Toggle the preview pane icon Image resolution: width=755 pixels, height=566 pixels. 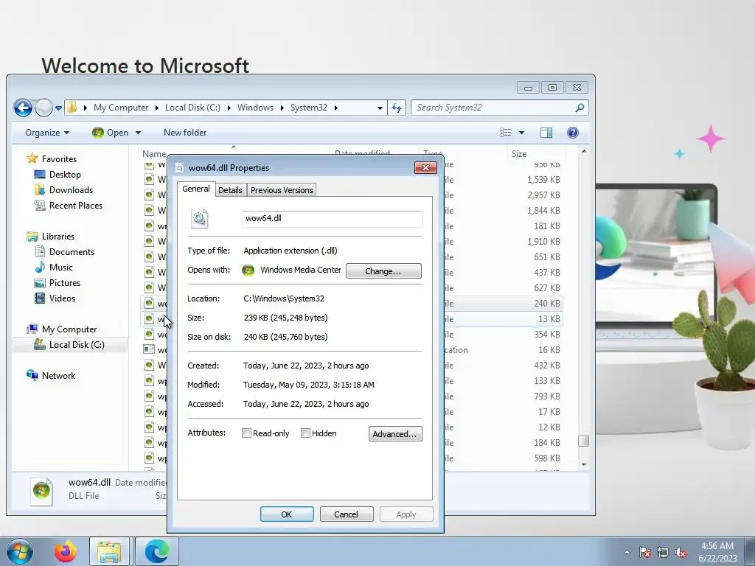point(546,133)
